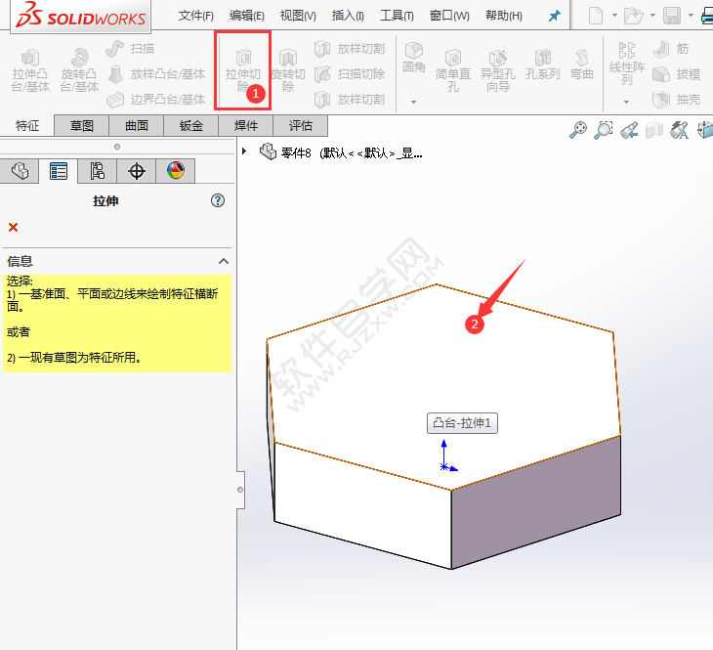Open the ConfigurationManager tab

pyautogui.click(x=97, y=171)
